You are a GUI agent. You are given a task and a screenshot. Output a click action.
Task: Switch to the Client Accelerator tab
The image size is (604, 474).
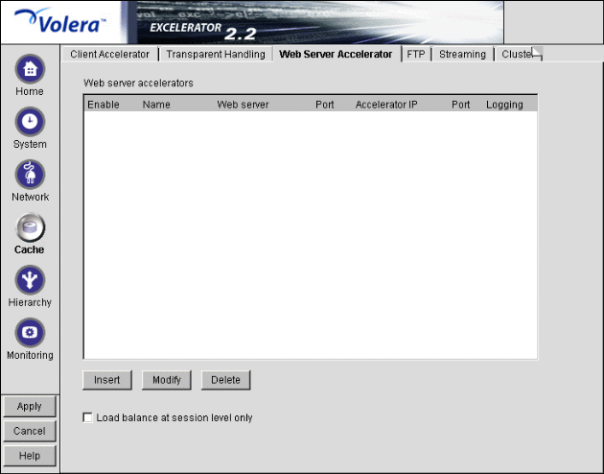110,55
